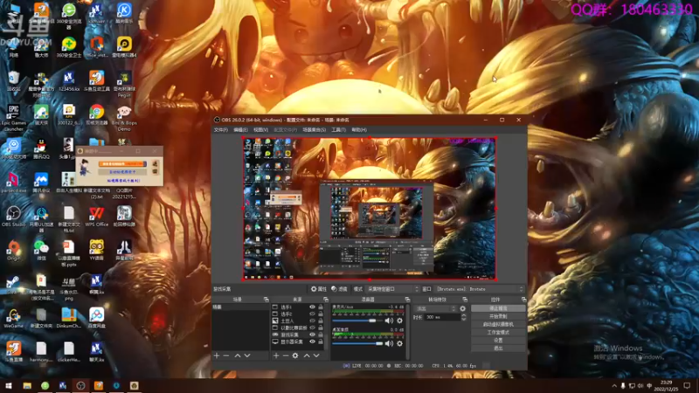Screen dimensions: 699x393
Task: Toggle lock for 主持人 source
Action: pos(321,321)
